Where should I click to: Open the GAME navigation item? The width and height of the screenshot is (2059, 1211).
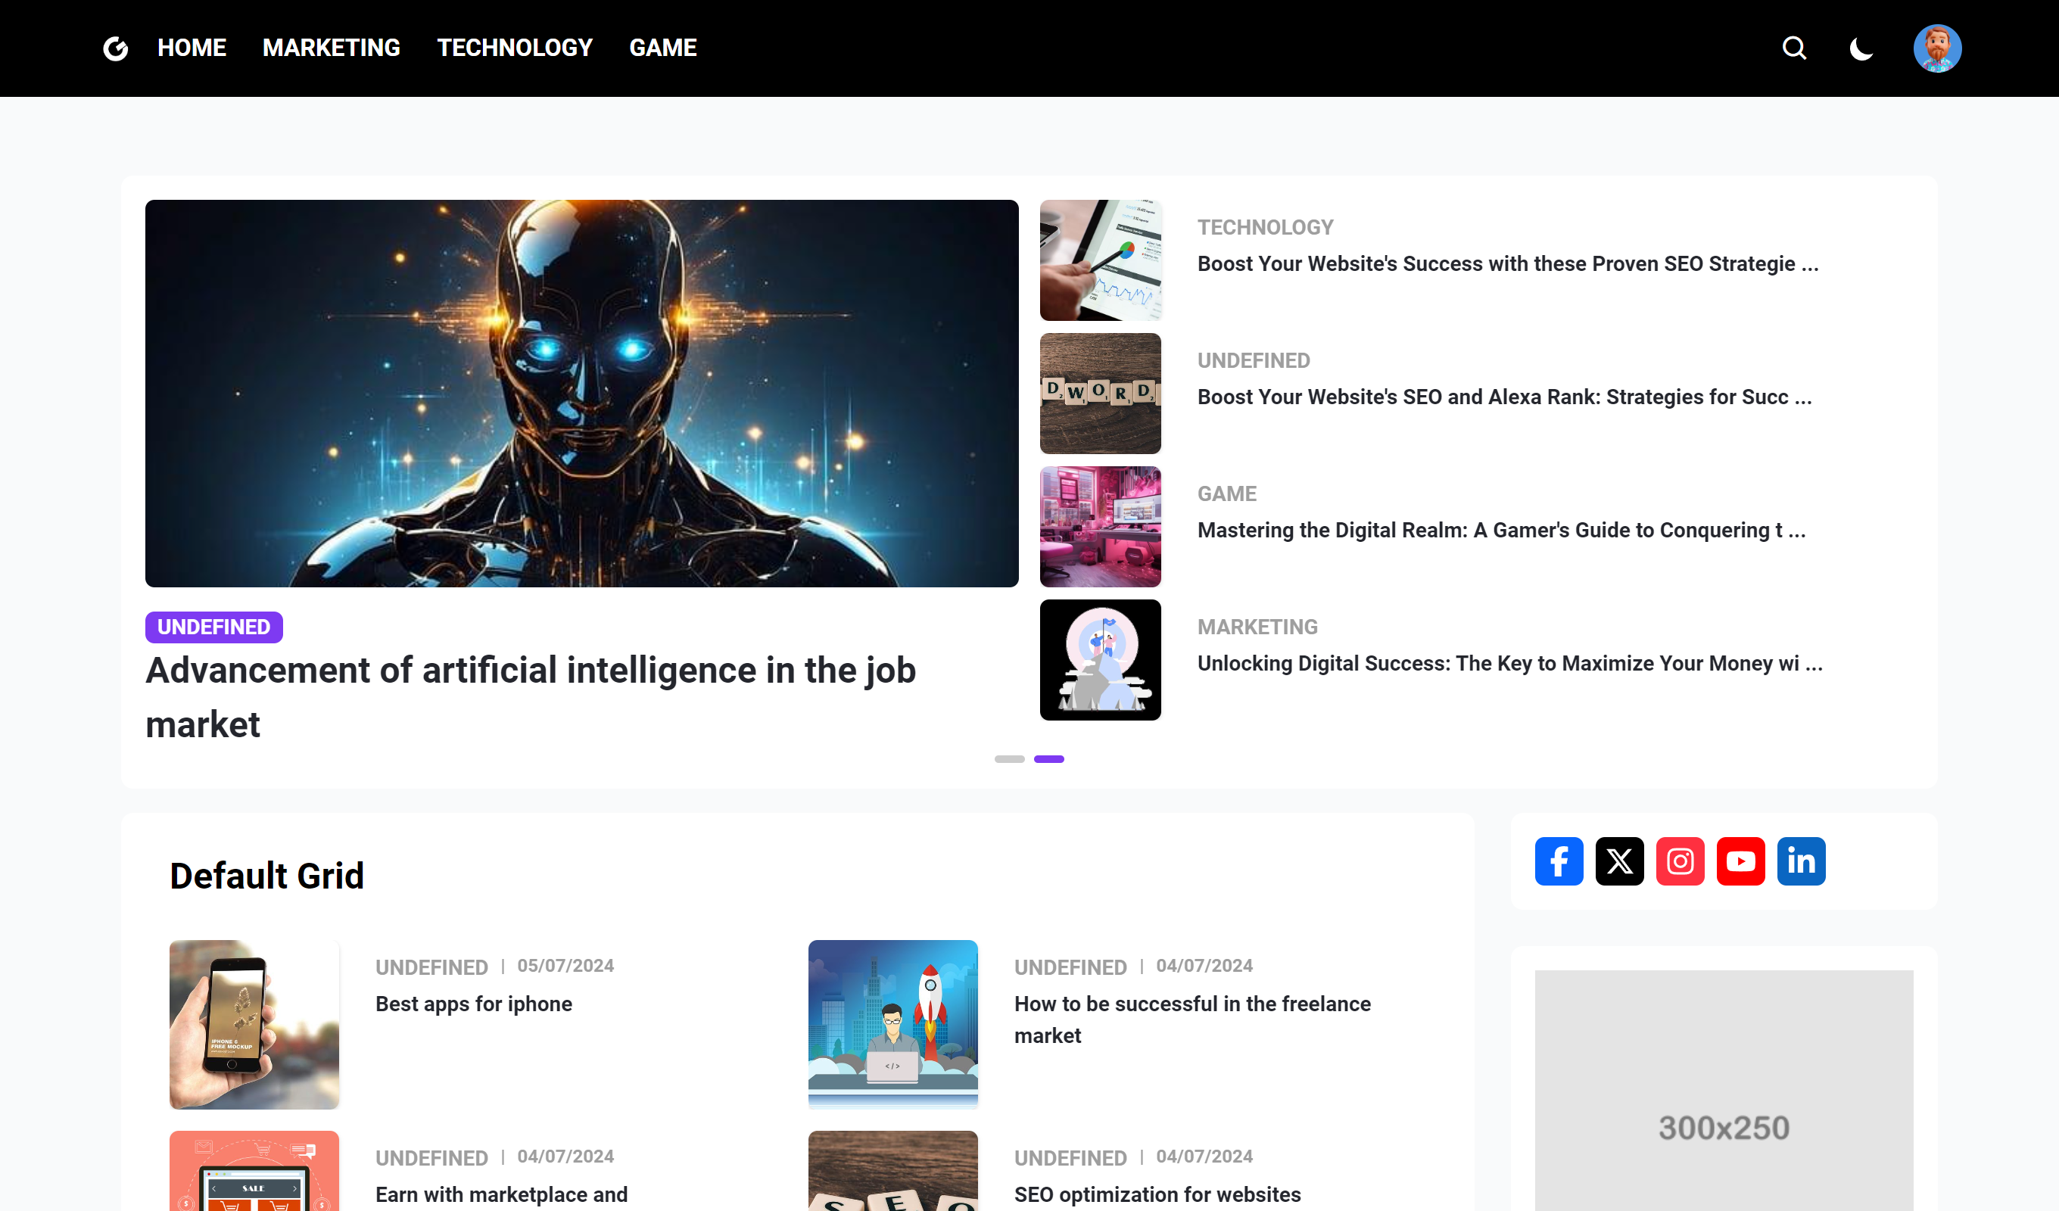click(662, 48)
